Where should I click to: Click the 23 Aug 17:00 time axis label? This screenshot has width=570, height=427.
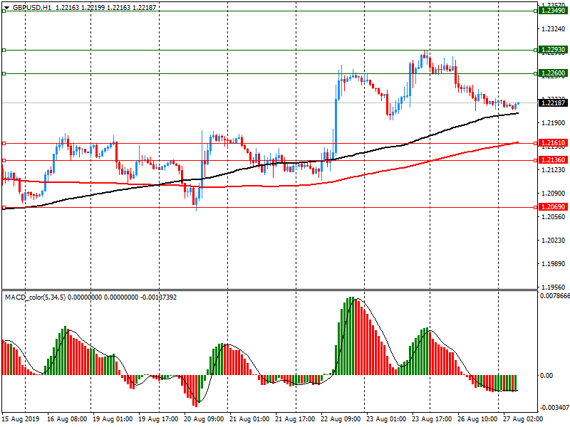(432, 419)
